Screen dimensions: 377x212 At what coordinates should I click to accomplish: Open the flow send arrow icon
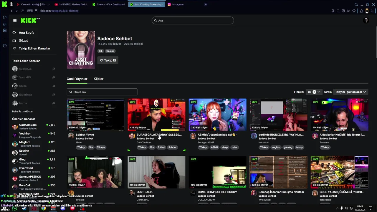[x=348, y=11]
